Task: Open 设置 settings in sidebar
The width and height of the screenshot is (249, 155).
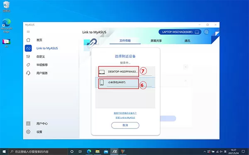Action: pos(39,132)
